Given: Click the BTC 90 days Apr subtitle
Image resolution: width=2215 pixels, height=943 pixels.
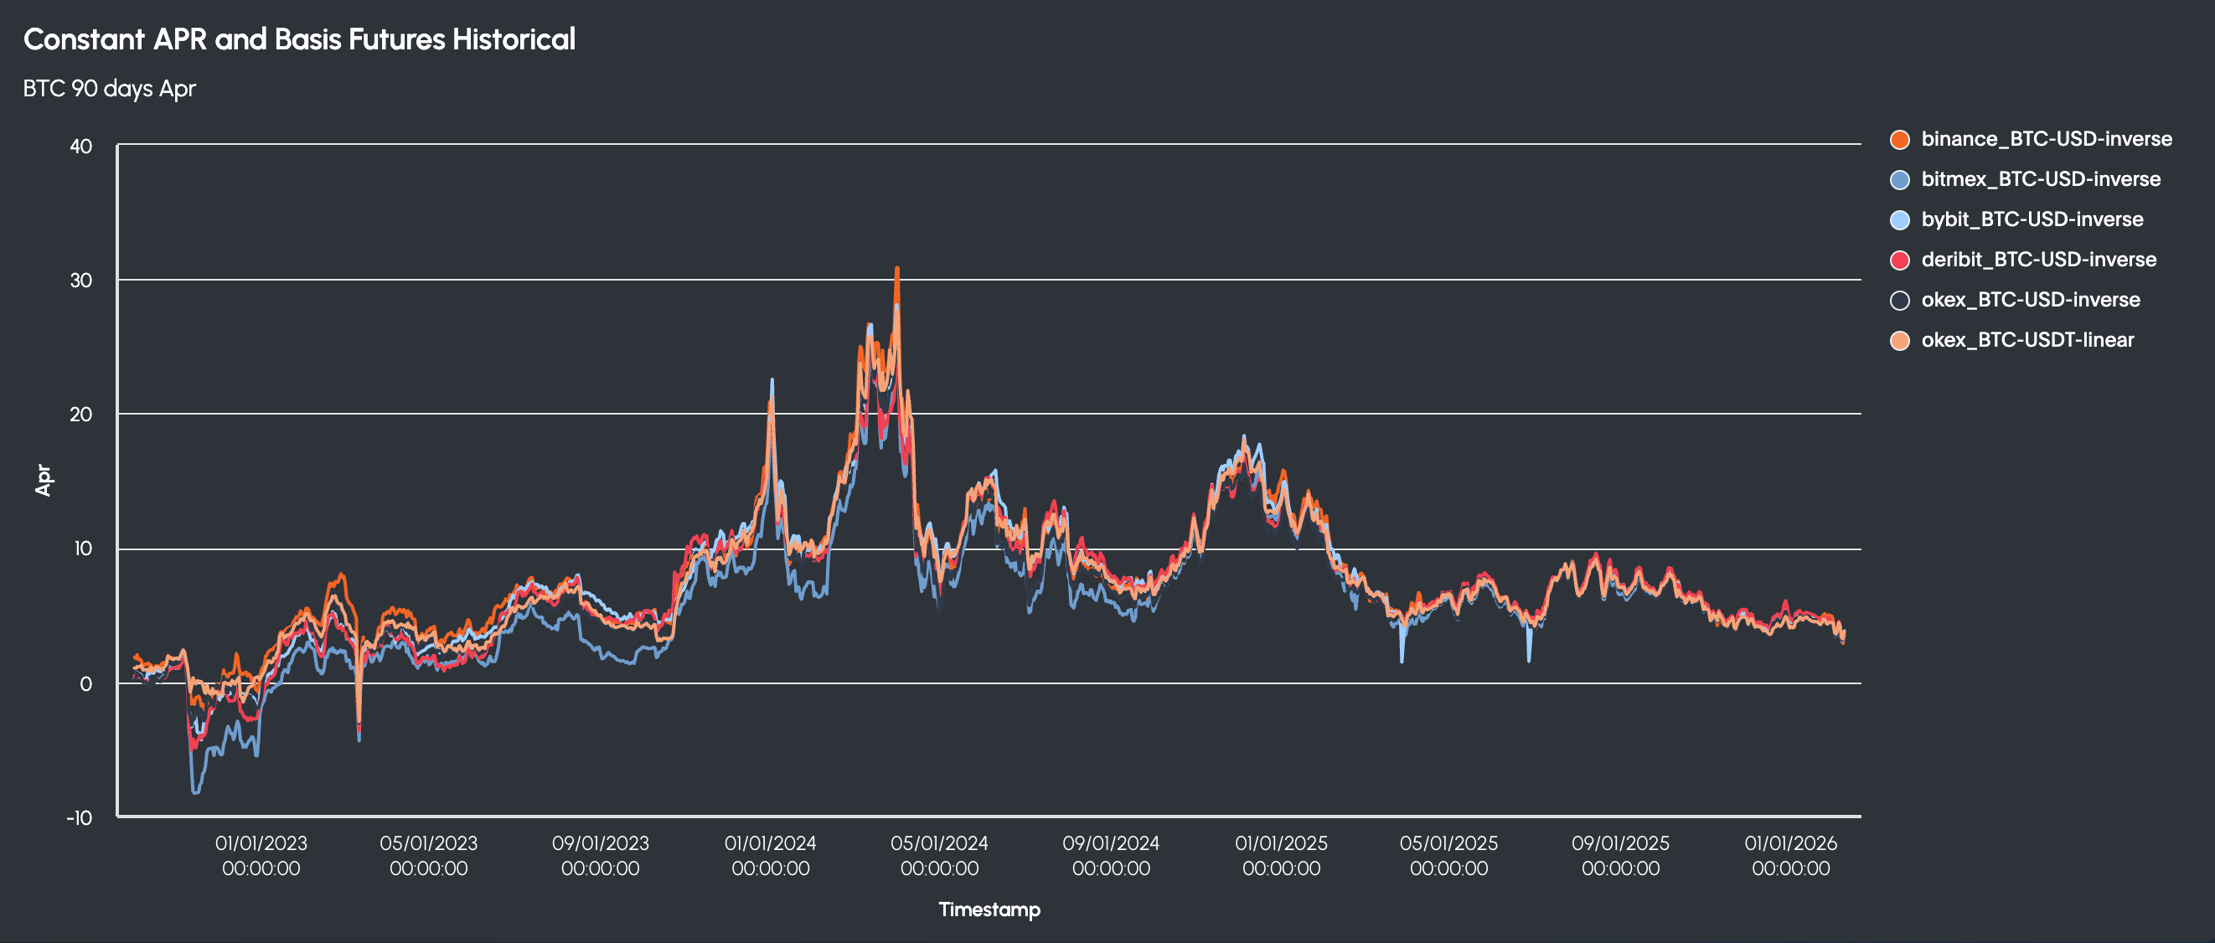Looking at the screenshot, I should pos(109,89).
